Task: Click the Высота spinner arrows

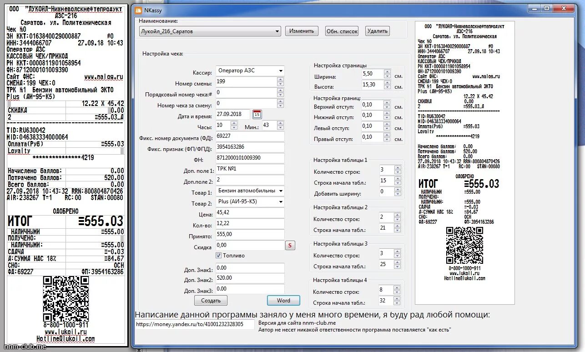Action: pyautogui.click(x=387, y=85)
